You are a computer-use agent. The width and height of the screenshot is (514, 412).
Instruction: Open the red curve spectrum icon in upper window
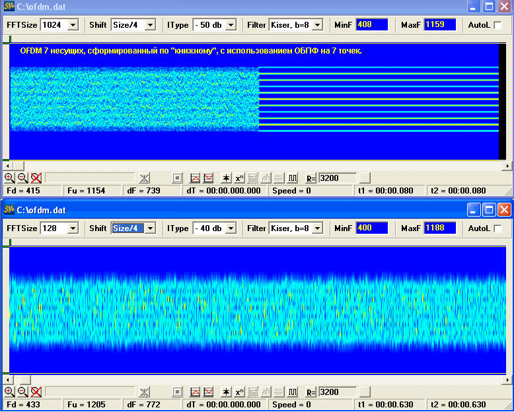[x=195, y=178]
